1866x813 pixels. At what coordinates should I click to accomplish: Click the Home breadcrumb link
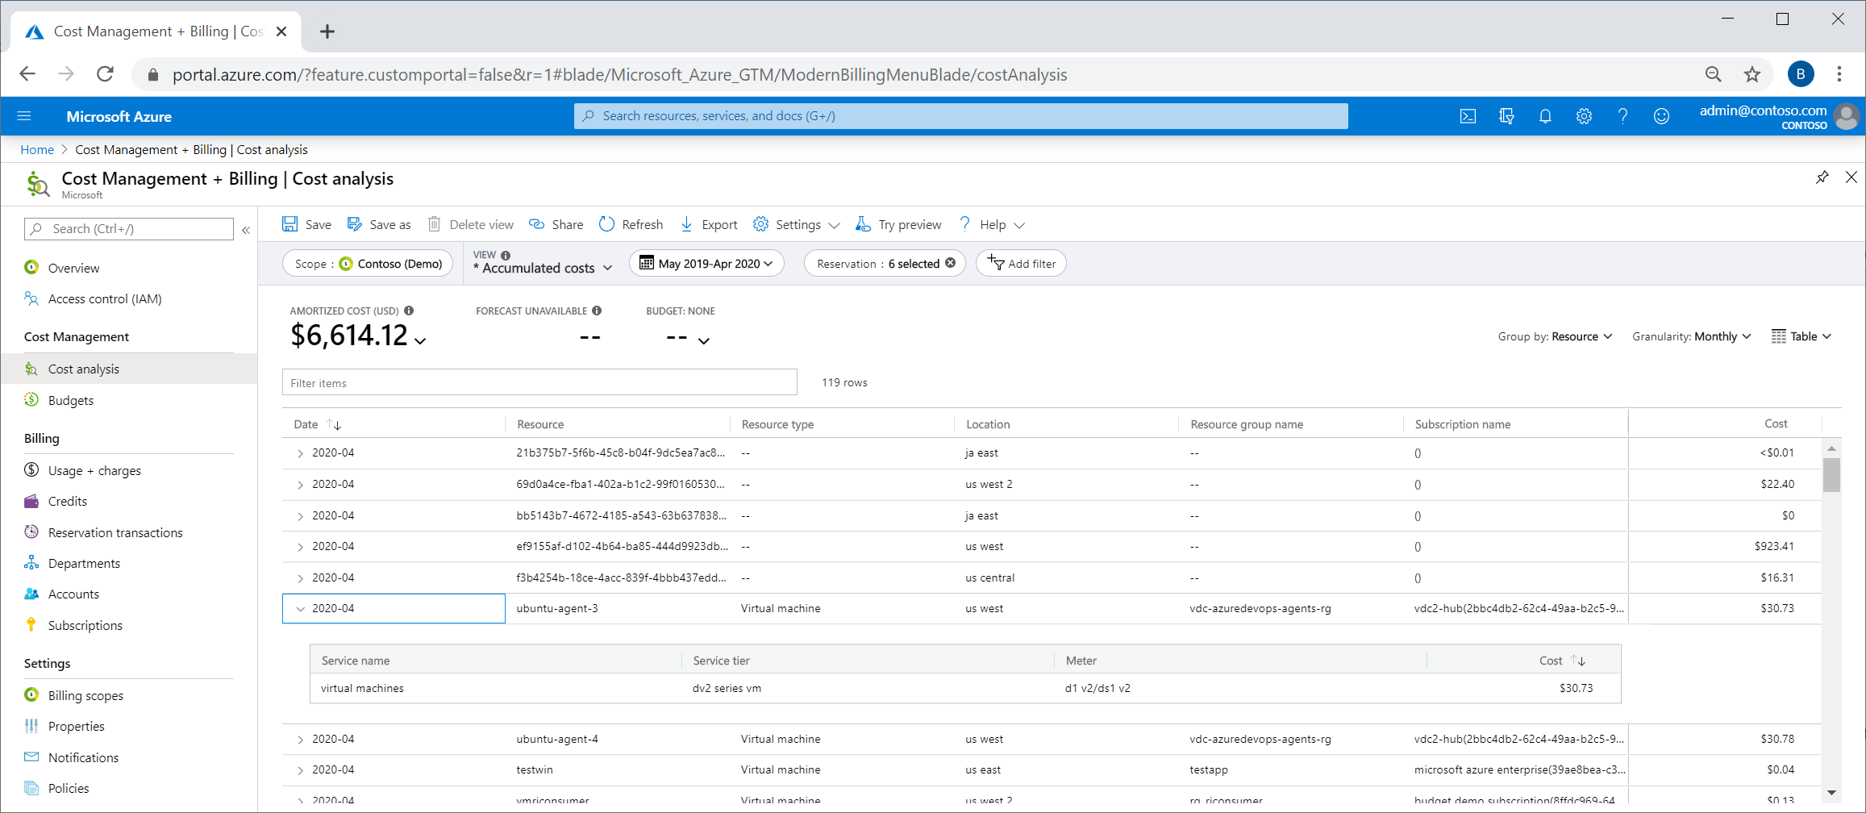pyautogui.click(x=37, y=150)
